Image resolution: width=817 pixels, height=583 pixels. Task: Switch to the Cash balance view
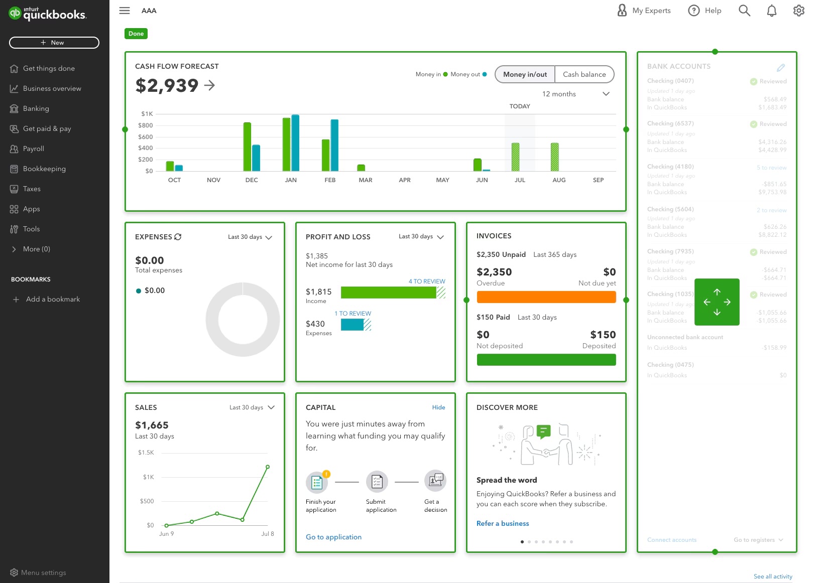pyautogui.click(x=584, y=74)
